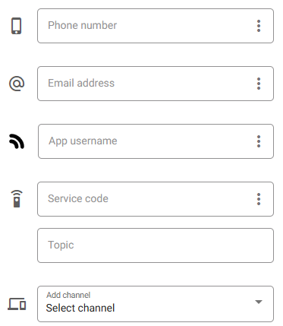283x326 pixels.
Task: Click the Select channel value text
Action: [x=80, y=308]
